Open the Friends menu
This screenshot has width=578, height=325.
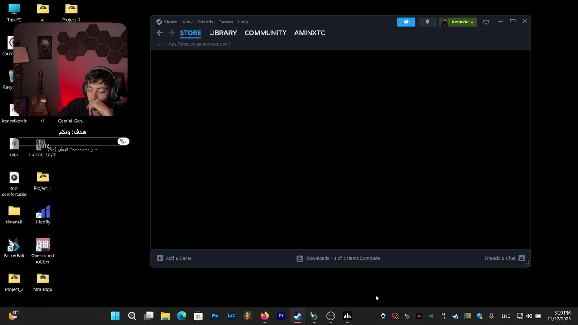click(205, 22)
